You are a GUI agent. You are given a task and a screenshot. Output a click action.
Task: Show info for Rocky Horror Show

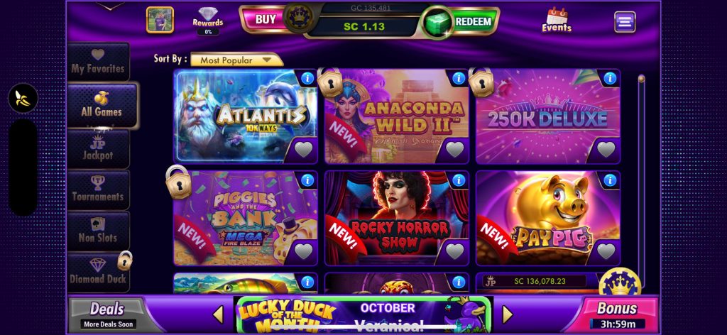click(458, 180)
